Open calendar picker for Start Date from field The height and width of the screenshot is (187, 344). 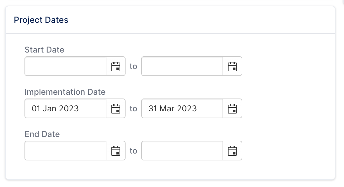[x=116, y=66]
